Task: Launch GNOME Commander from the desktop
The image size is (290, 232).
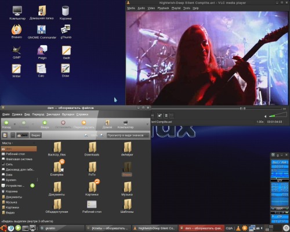Action: (x=42, y=32)
